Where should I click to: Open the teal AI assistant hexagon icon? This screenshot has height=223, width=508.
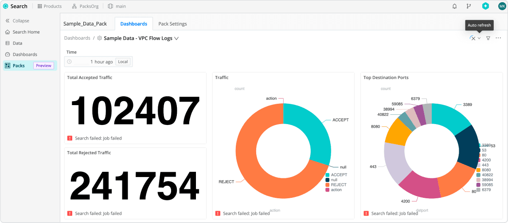(485, 6)
